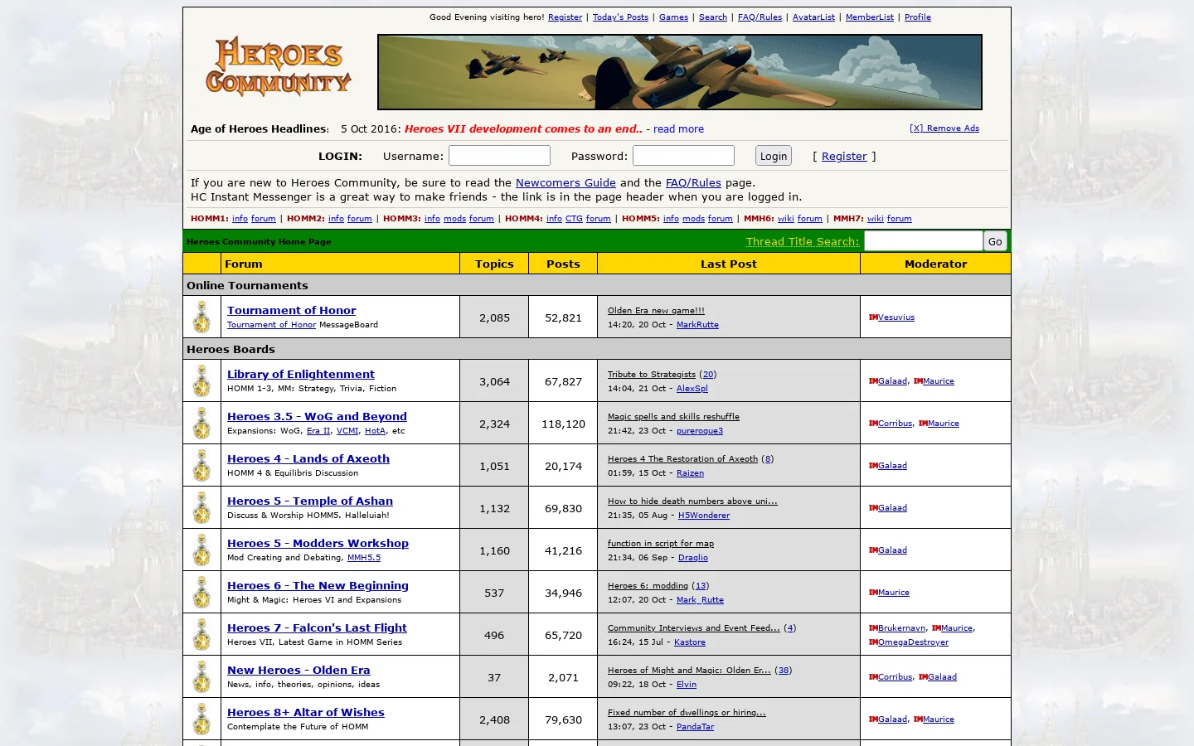This screenshot has height=746, width=1194.
Task: Open the MMH5.5 link under Modders Workshop
Action: pyautogui.click(x=364, y=558)
